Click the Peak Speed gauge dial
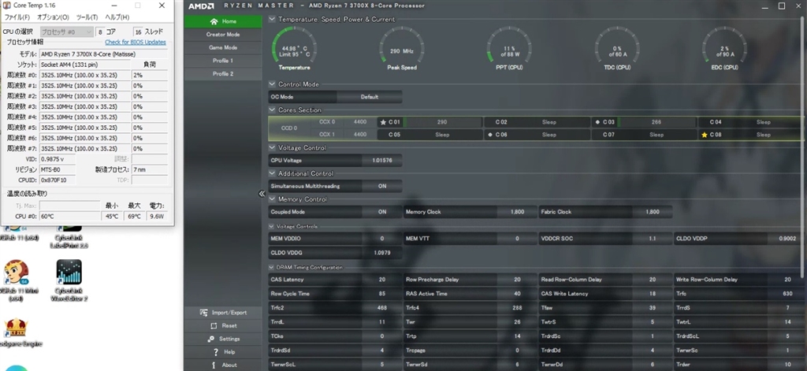The width and height of the screenshot is (807, 371). pyautogui.click(x=401, y=48)
